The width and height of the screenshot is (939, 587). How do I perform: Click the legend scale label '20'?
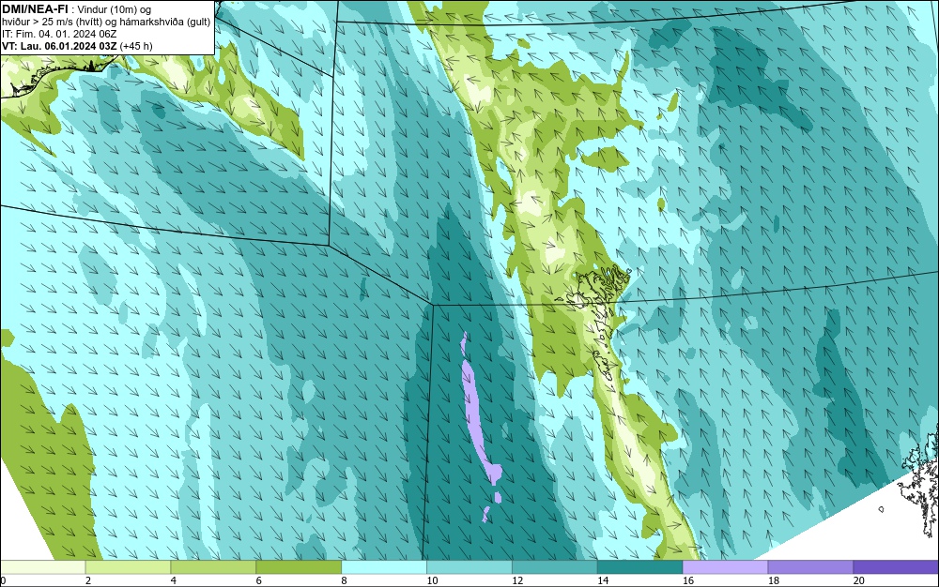pyautogui.click(x=858, y=580)
